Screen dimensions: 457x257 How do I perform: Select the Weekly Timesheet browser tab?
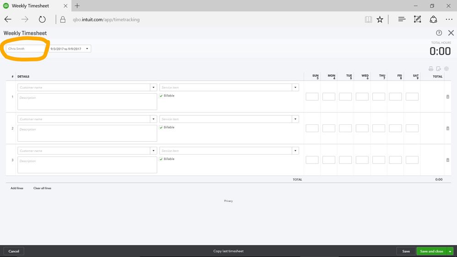click(36, 5)
